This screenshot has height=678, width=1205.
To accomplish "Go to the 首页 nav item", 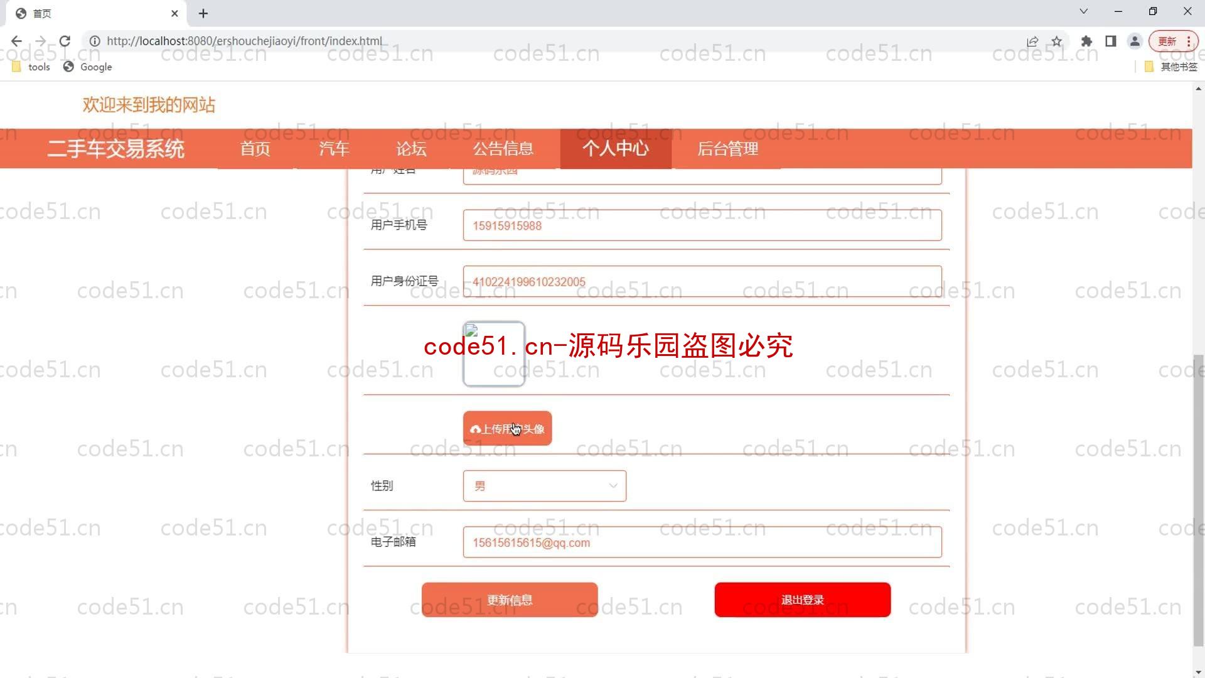I will point(255,149).
